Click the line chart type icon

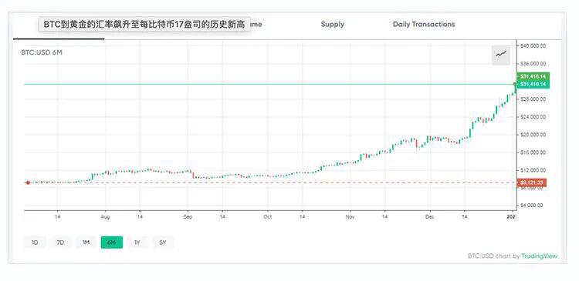501,55
